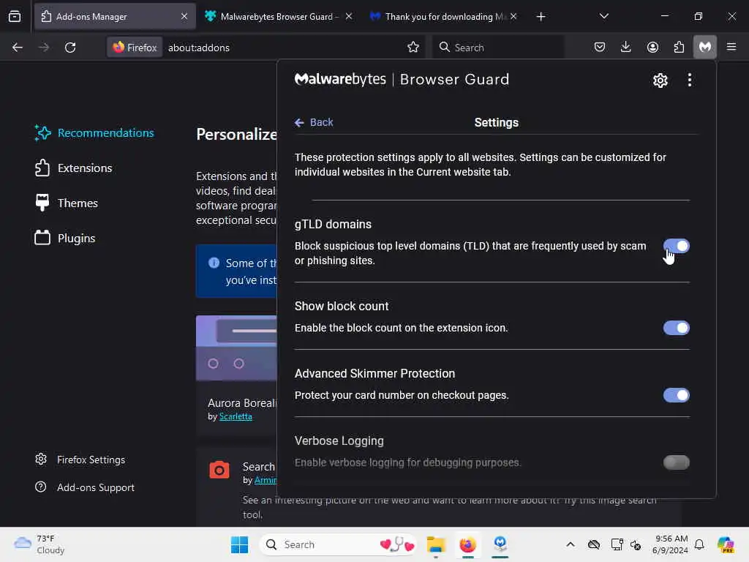This screenshot has width=749, height=562.
Task: Open Scarletta author link
Action: 235,416
